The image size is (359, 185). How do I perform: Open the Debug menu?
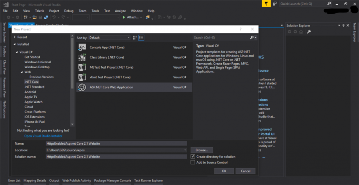click(x=69, y=11)
